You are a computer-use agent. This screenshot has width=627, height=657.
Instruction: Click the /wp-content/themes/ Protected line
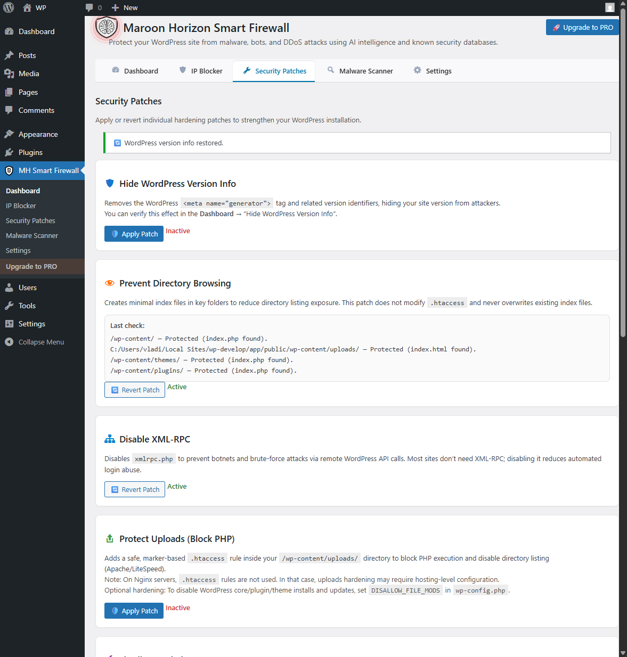click(x=202, y=360)
